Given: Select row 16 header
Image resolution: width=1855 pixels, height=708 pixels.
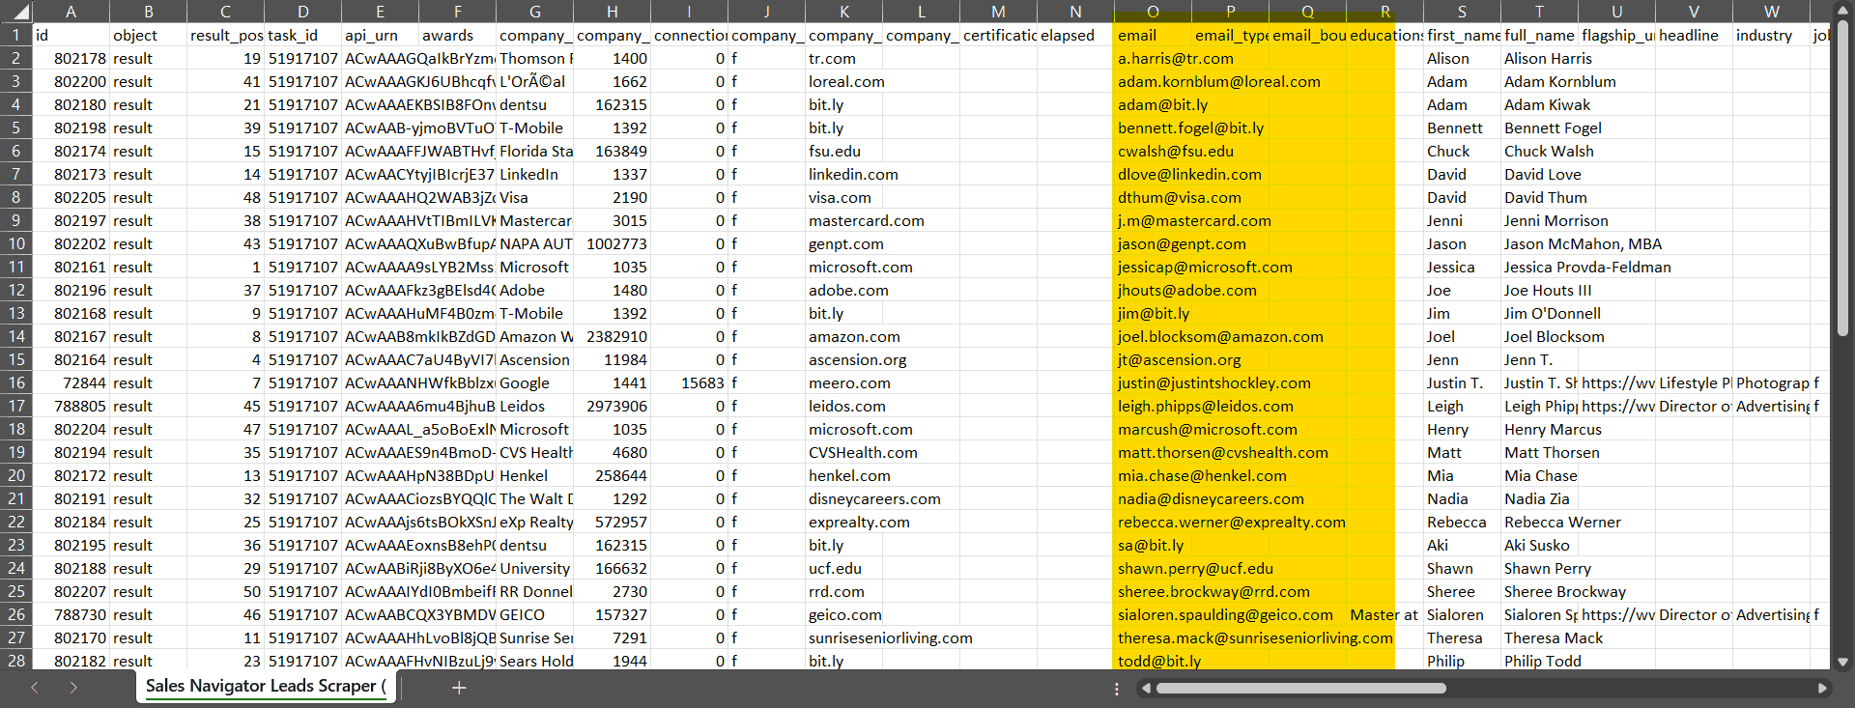Looking at the screenshot, I should [16, 382].
